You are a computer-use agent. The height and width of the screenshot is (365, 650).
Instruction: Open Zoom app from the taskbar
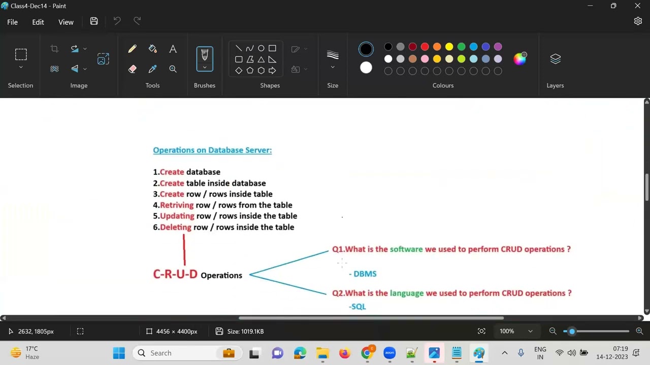(x=389, y=353)
